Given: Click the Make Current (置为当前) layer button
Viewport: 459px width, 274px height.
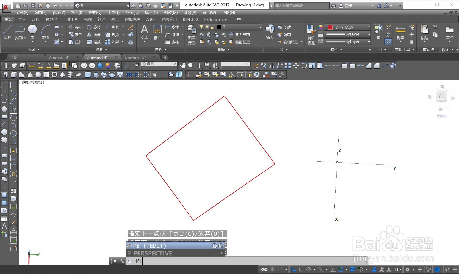Looking at the screenshot, I should (x=239, y=35).
